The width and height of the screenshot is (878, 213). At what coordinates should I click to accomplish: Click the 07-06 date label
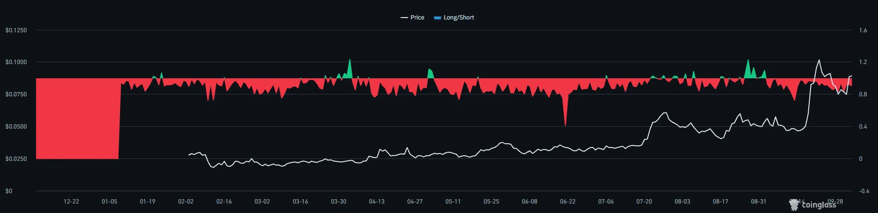point(606,202)
